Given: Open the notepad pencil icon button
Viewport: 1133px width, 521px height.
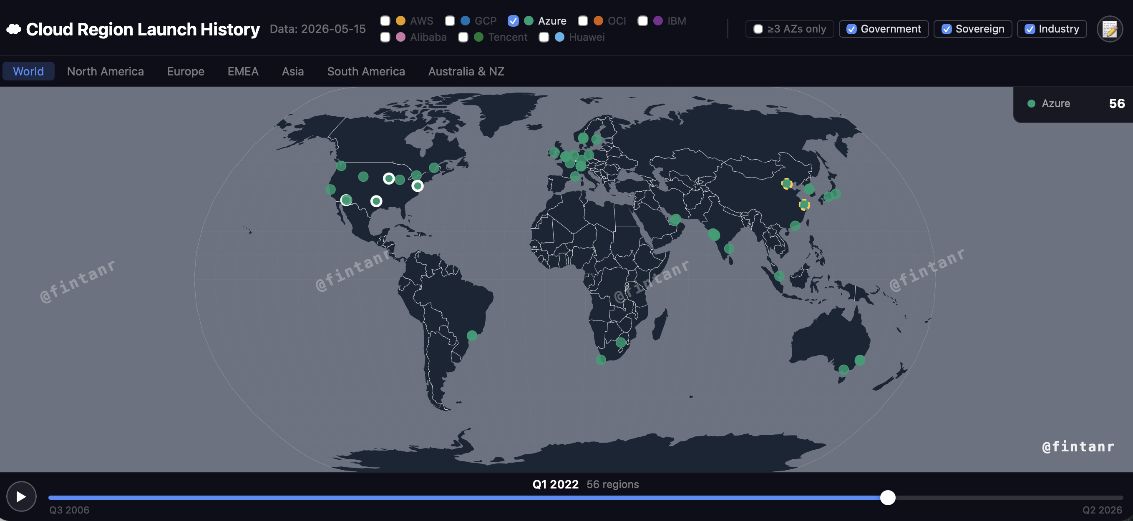Looking at the screenshot, I should [x=1109, y=30].
